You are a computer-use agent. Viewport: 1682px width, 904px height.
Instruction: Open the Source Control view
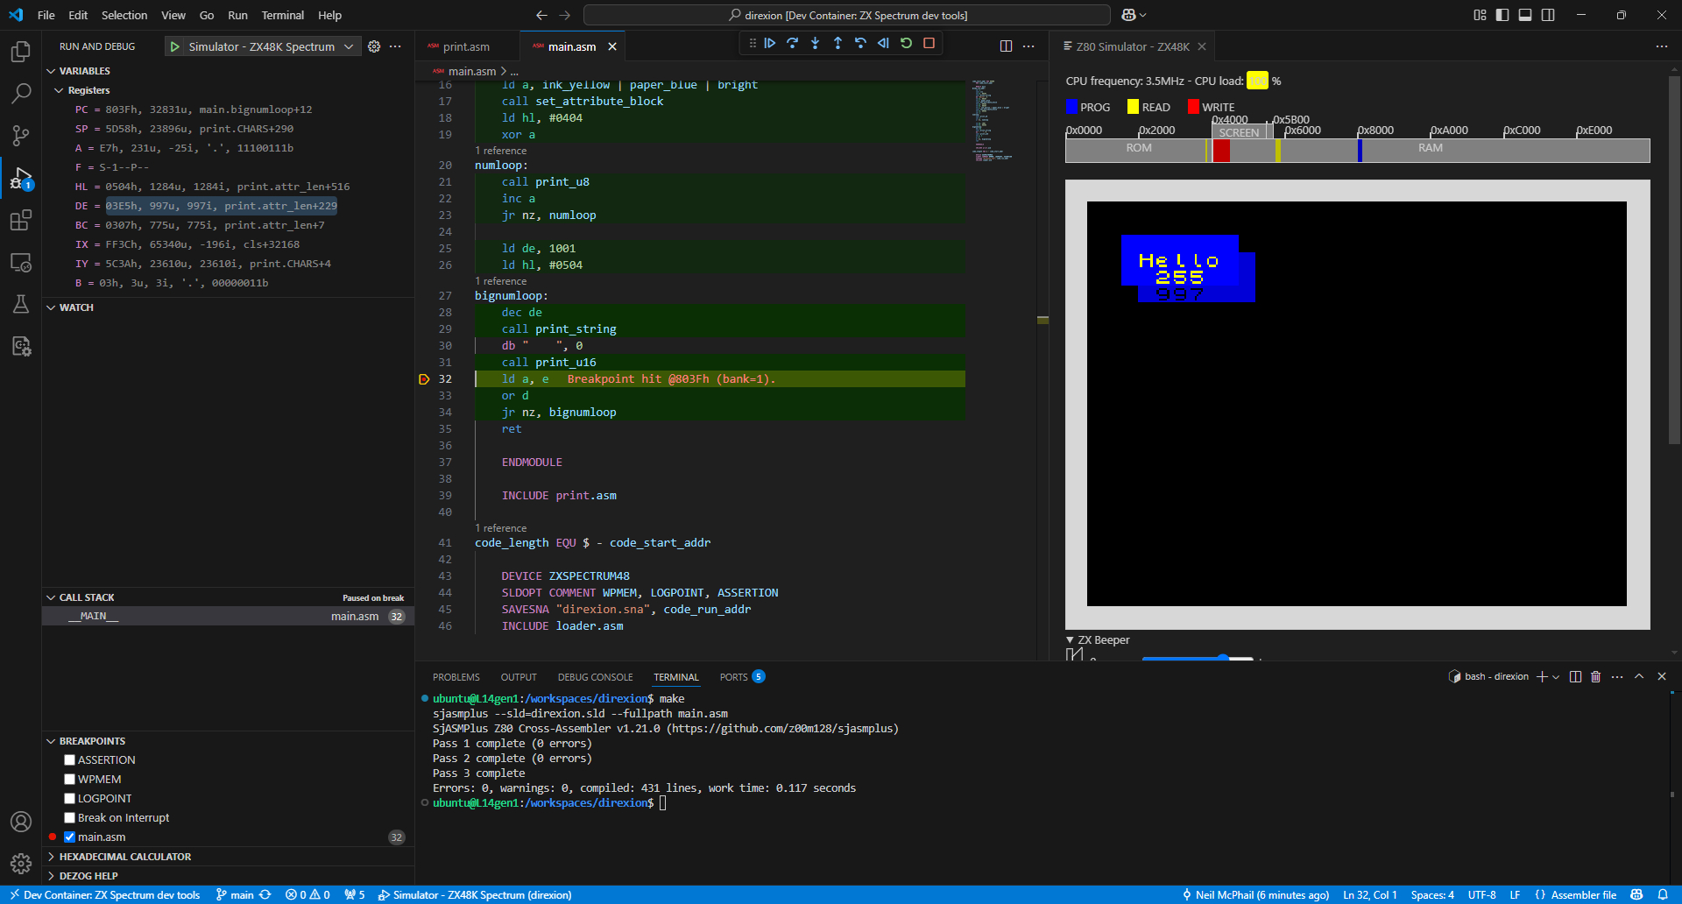point(20,135)
